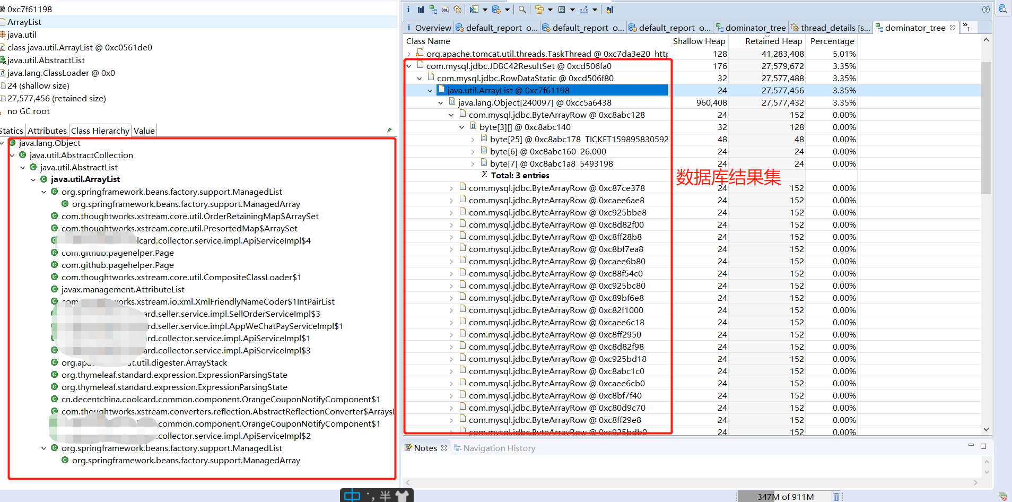Image resolution: width=1012 pixels, height=502 pixels.
Task: Expand ByteArrayRow @ 0xc87ce378
Action: pos(451,188)
